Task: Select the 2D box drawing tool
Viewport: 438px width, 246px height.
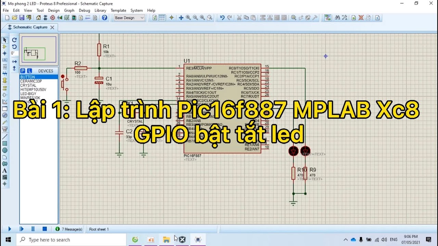Action: tap(5, 143)
